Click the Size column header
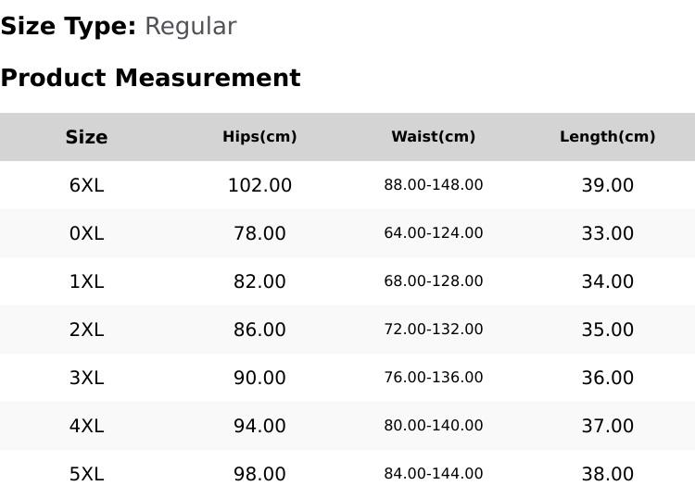Viewport: 695px width, 498px height. (x=86, y=137)
